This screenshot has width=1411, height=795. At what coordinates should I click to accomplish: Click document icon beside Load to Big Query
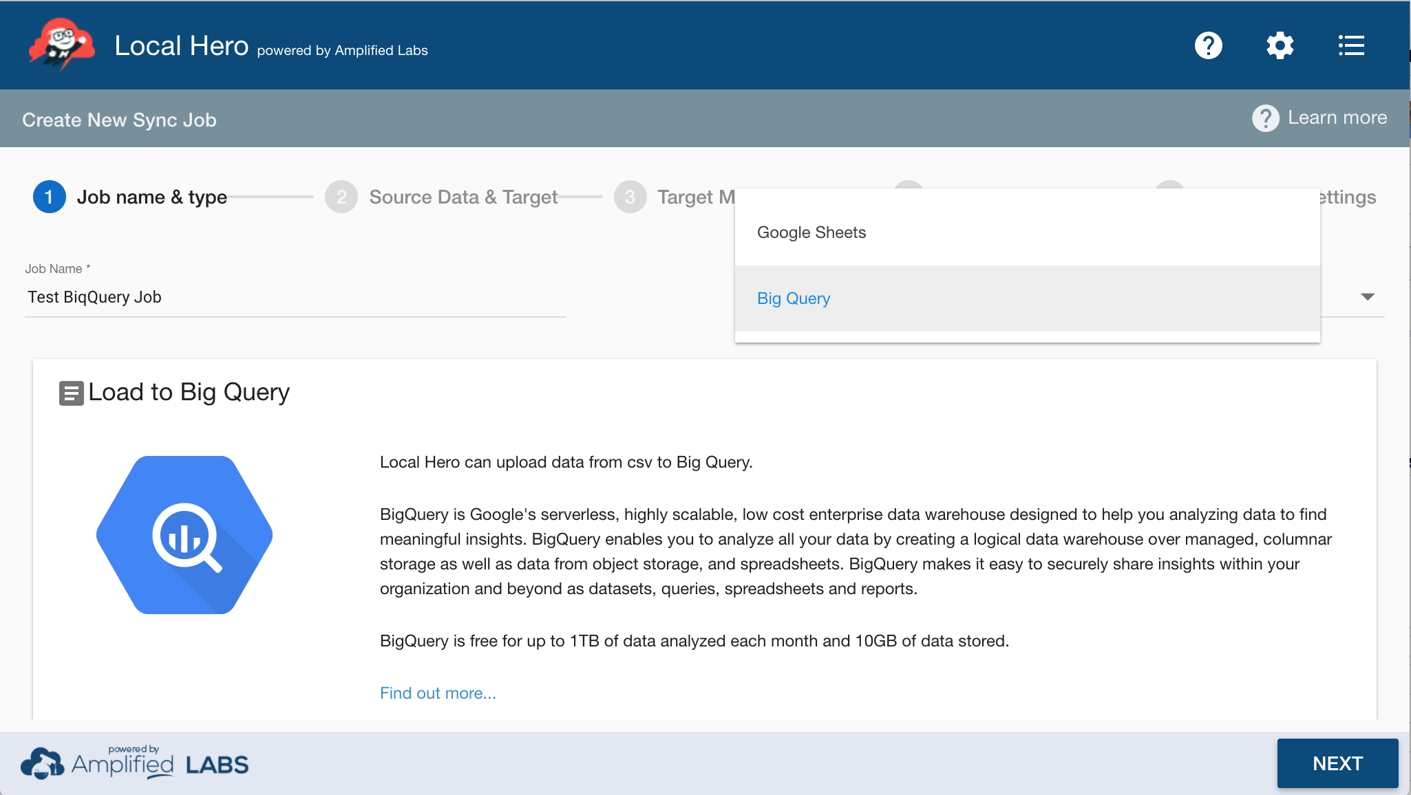point(71,393)
